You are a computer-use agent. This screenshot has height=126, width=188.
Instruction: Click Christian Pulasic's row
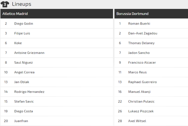click(151, 102)
